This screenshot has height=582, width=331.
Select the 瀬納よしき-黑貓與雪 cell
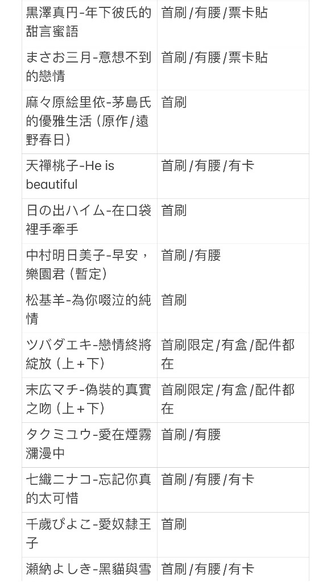89,569
